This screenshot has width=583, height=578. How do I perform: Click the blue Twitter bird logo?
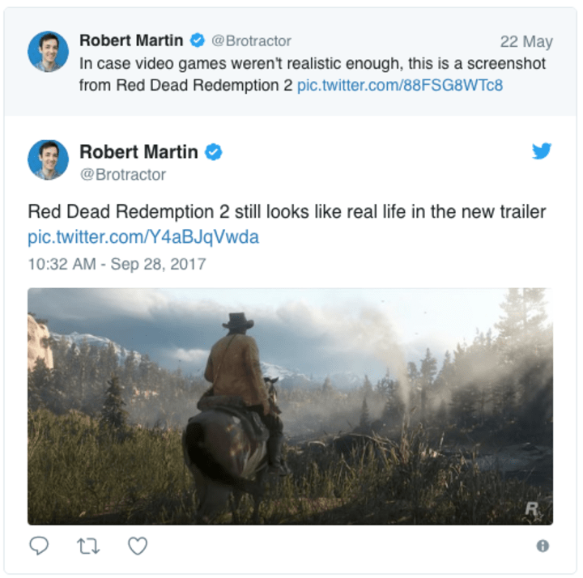click(542, 151)
